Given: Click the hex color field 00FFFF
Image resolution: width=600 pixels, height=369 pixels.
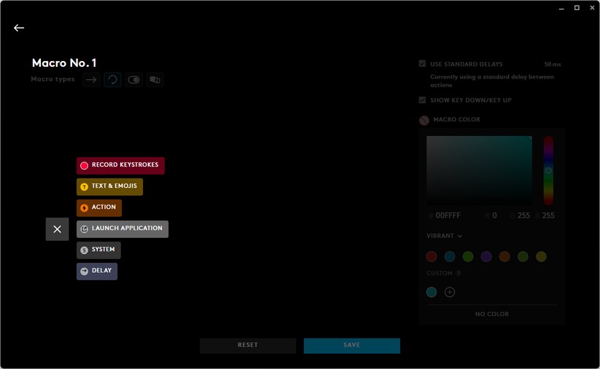Looking at the screenshot, I should click(448, 215).
